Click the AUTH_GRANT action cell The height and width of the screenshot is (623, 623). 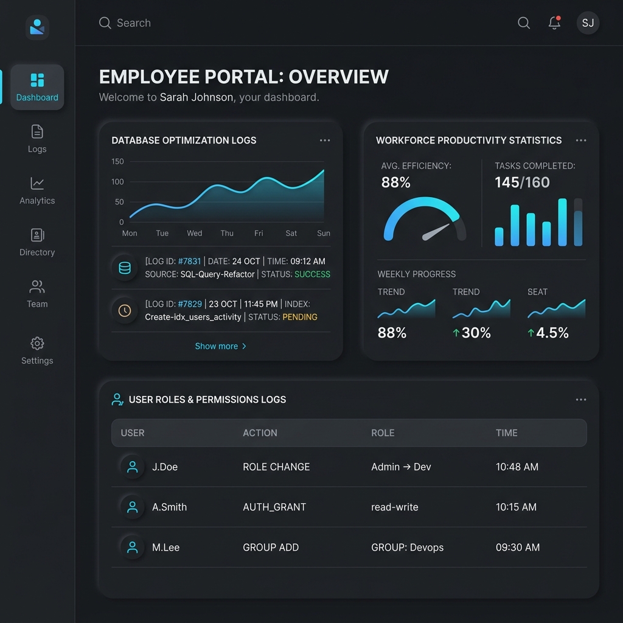coord(274,507)
